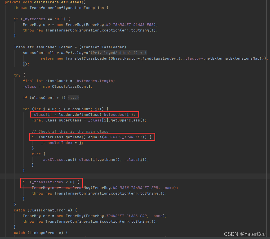Click TRANSLET_CLASS_ERR constant in ClassFormatError handler

point(126,216)
